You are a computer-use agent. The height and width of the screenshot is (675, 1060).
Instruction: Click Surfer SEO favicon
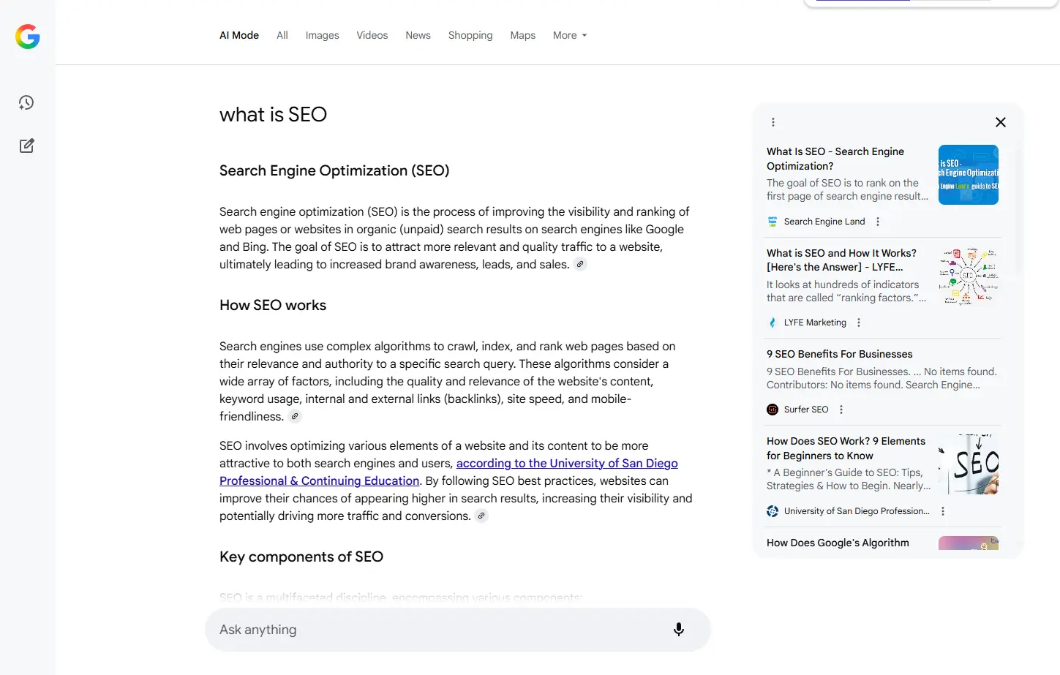coord(773,410)
